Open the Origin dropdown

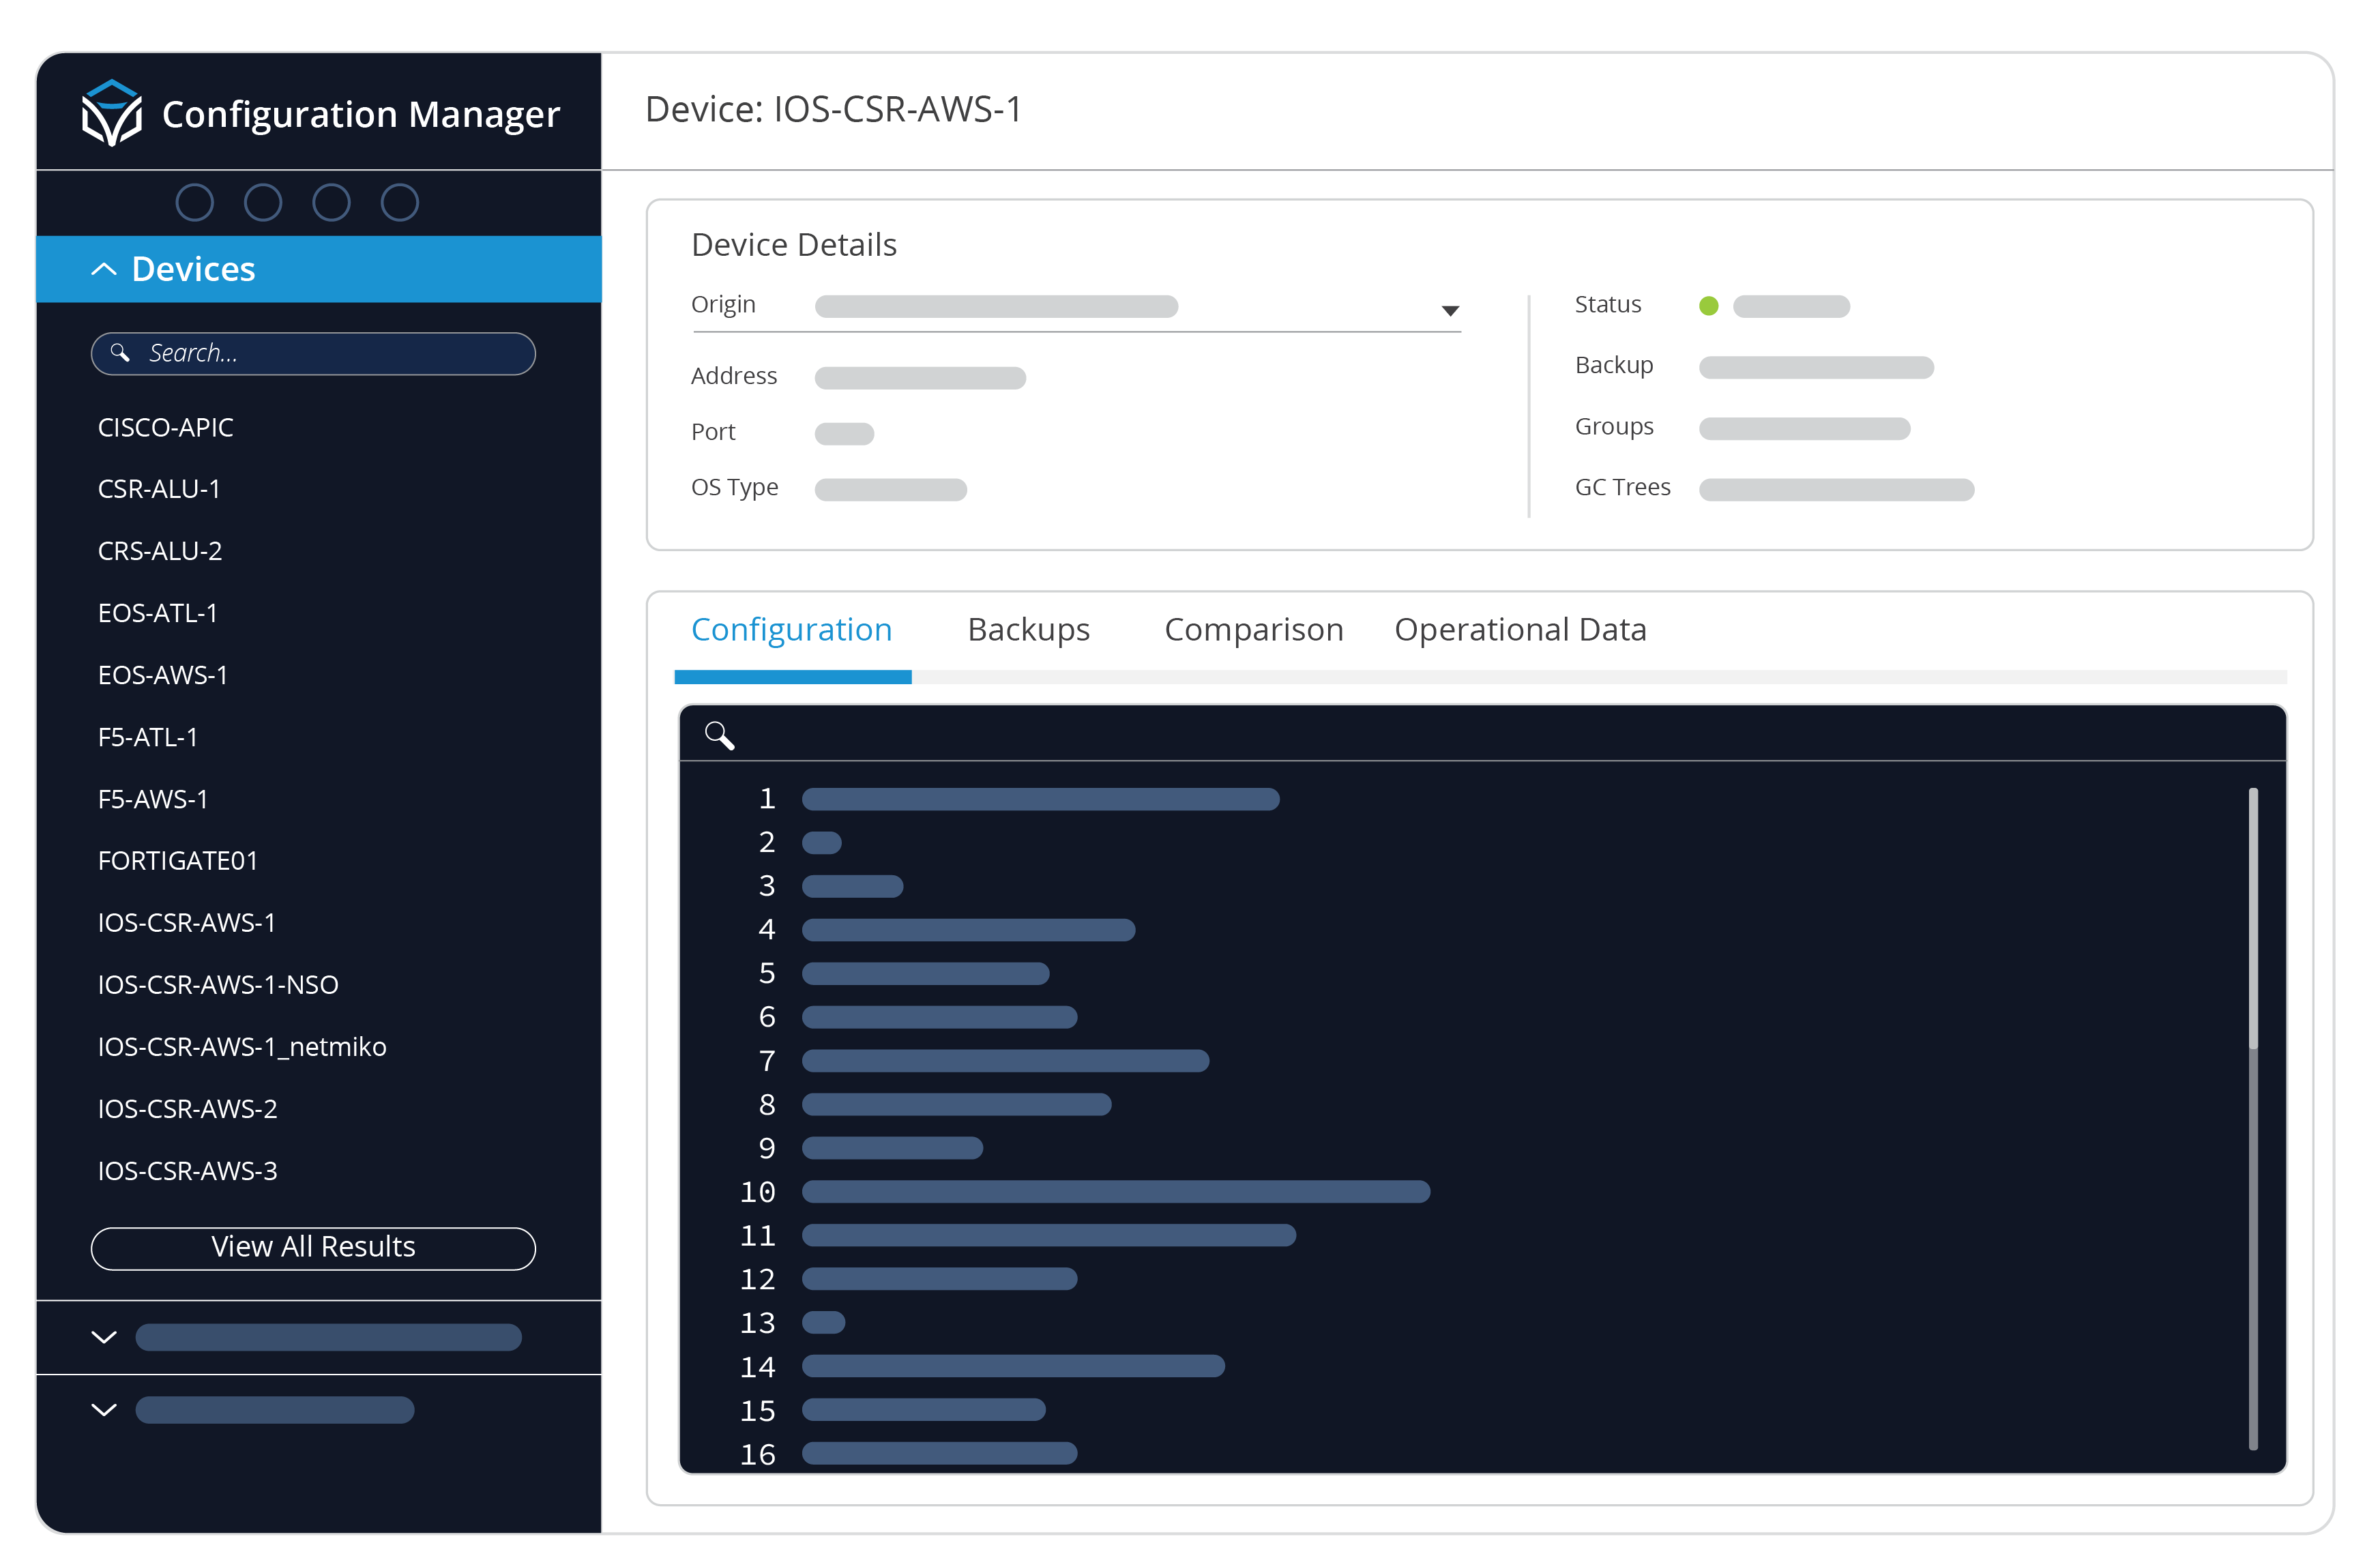(x=1449, y=311)
